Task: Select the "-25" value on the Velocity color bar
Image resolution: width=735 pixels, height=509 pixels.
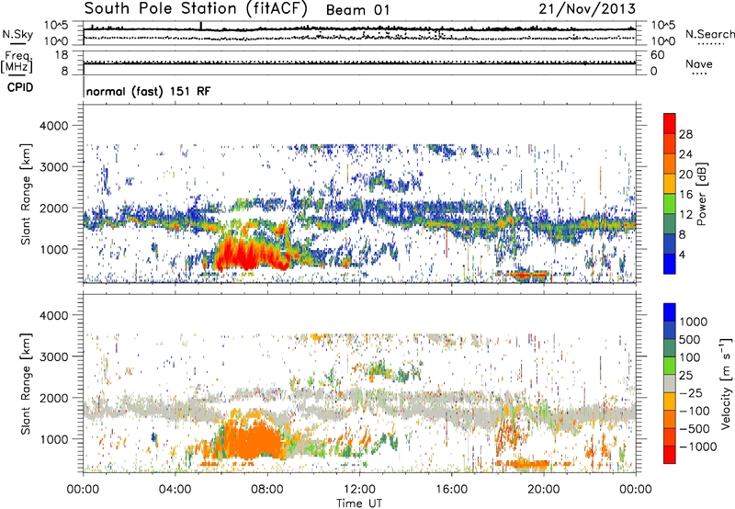Action: (691, 393)
